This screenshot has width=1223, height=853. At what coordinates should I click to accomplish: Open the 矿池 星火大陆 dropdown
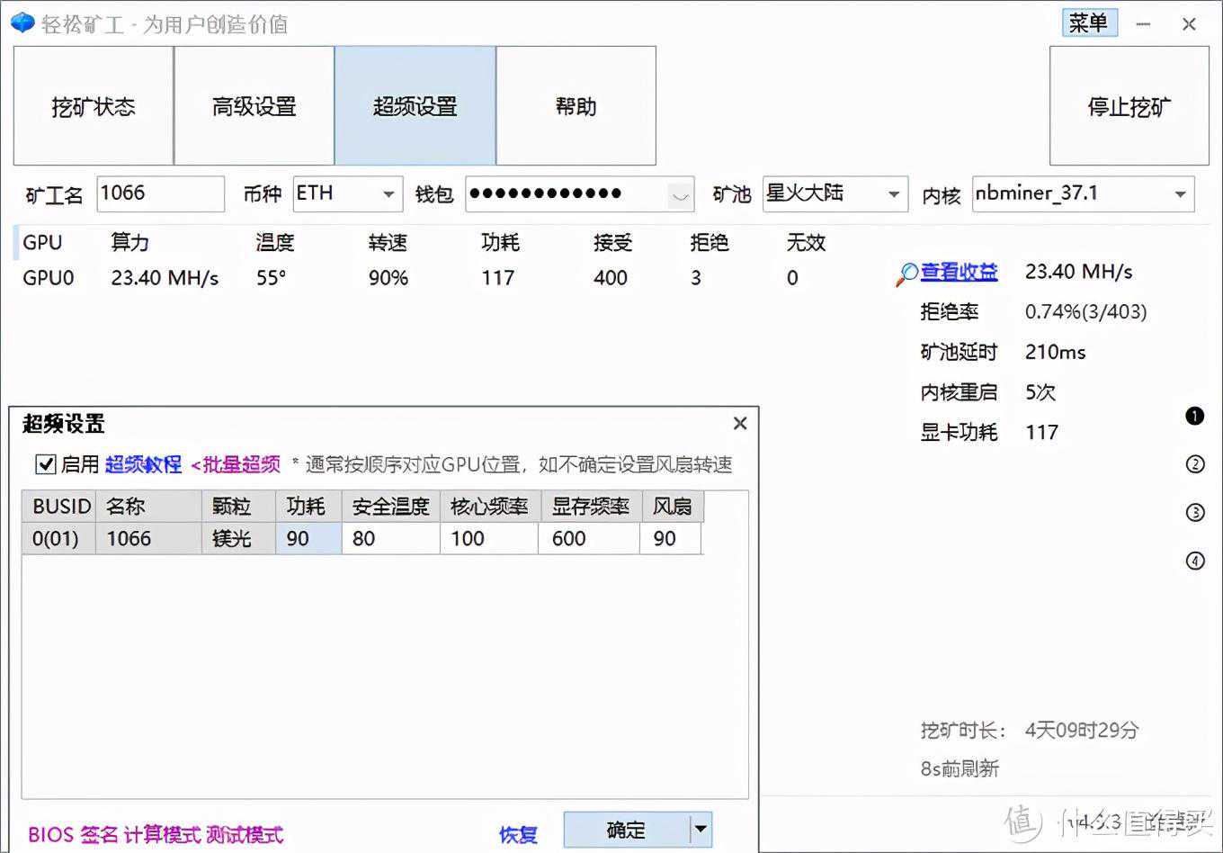tap(893, 194)
